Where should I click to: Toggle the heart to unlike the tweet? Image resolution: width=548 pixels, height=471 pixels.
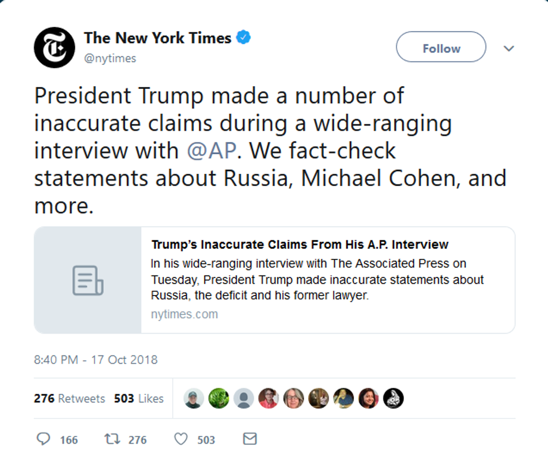pyautogui.click(x=181, y=440)
